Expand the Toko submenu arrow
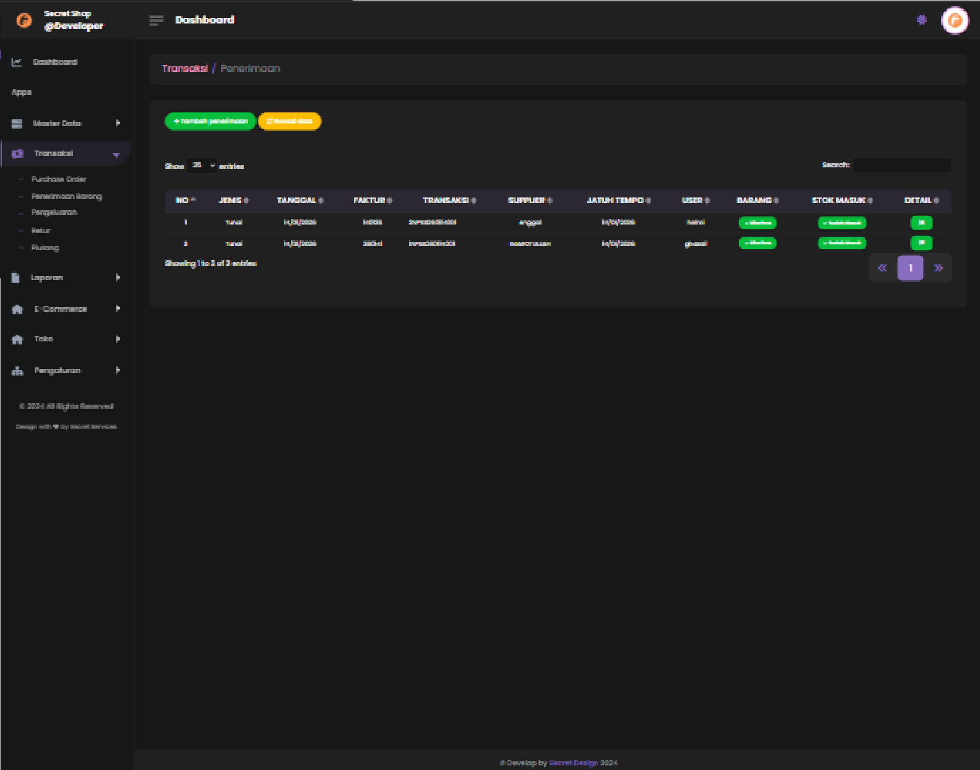Viewport: 980px width, 770px height. (x=118, y=339)
